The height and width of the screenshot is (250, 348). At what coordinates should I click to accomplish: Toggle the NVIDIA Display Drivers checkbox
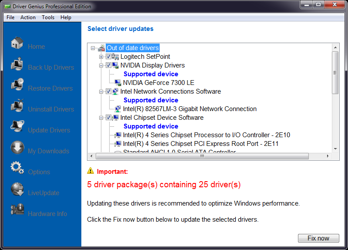click(108, 65)
